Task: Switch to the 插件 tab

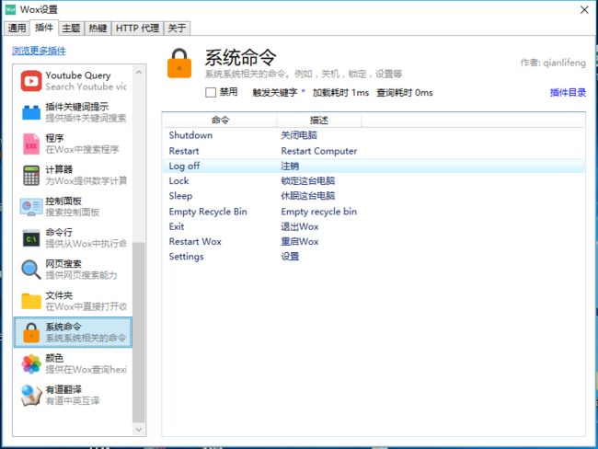Action: pos(44,28)
